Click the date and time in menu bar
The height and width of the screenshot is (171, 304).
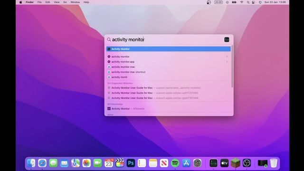click(x=275, y=2)
